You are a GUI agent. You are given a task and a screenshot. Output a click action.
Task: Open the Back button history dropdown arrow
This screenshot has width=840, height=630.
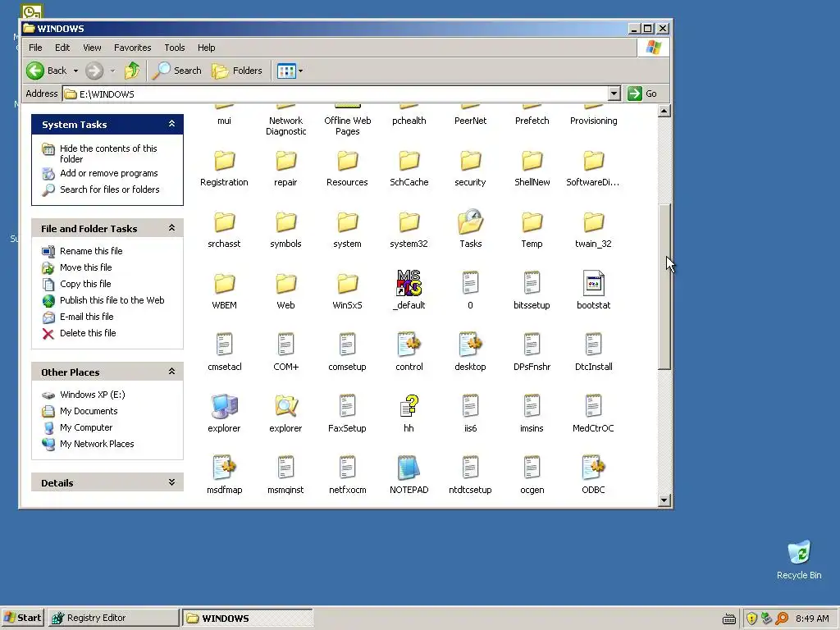pyautogui.click(x=75, y=71)
